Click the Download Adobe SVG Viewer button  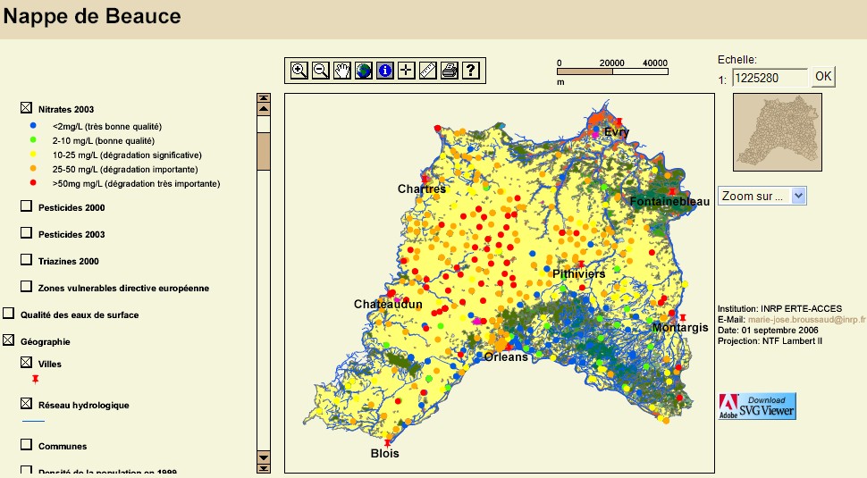click(757, 406)
